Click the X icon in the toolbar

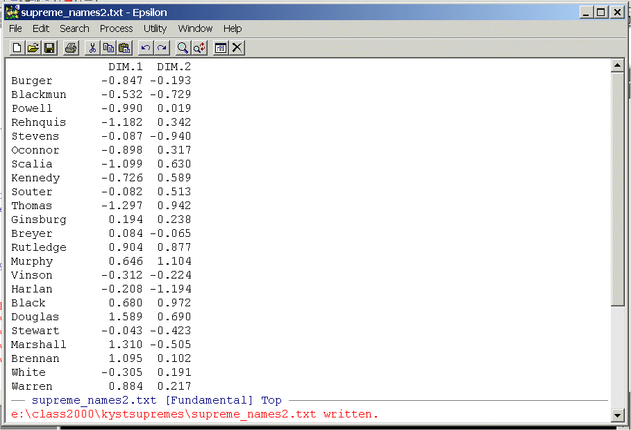[x=237, y=48]
